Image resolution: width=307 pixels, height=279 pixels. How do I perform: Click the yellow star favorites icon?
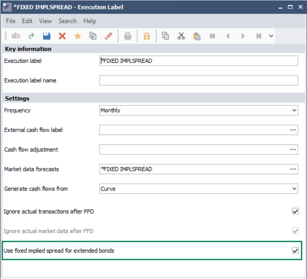(x=77, y=36)
